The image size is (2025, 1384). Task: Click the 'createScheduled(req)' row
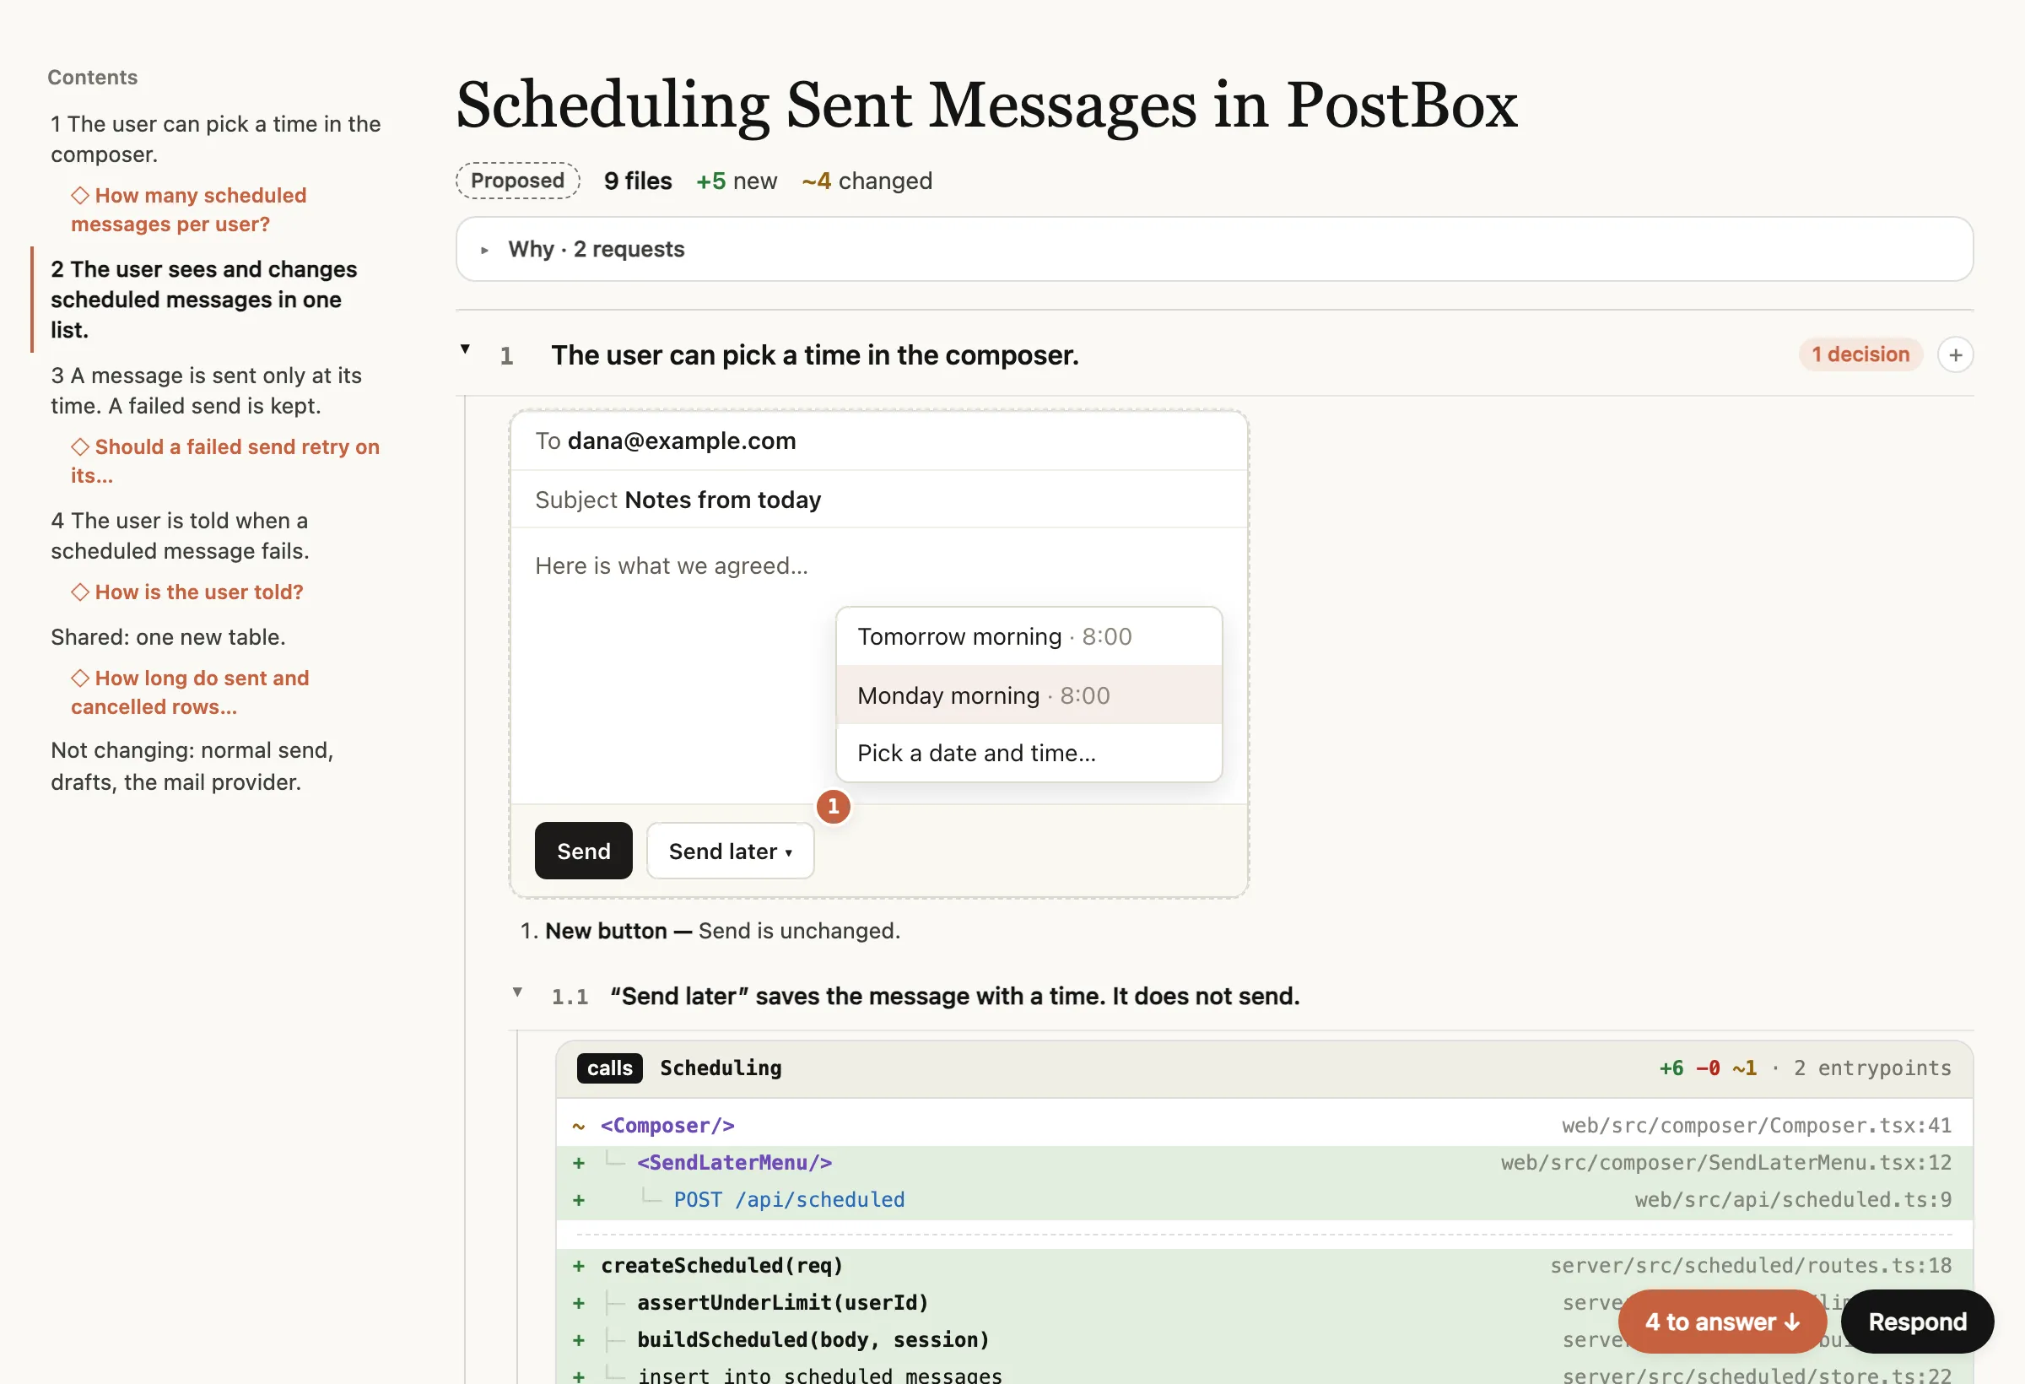tap(1264, 1266)
